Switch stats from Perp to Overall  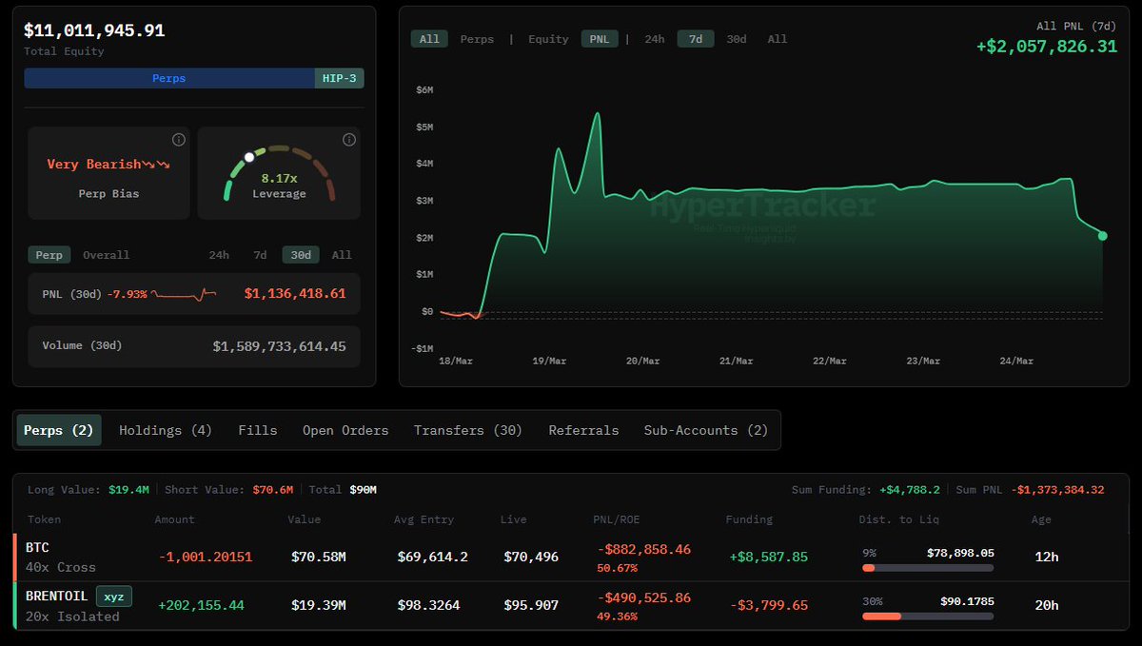pyautogui.click(x=105, y=254)
